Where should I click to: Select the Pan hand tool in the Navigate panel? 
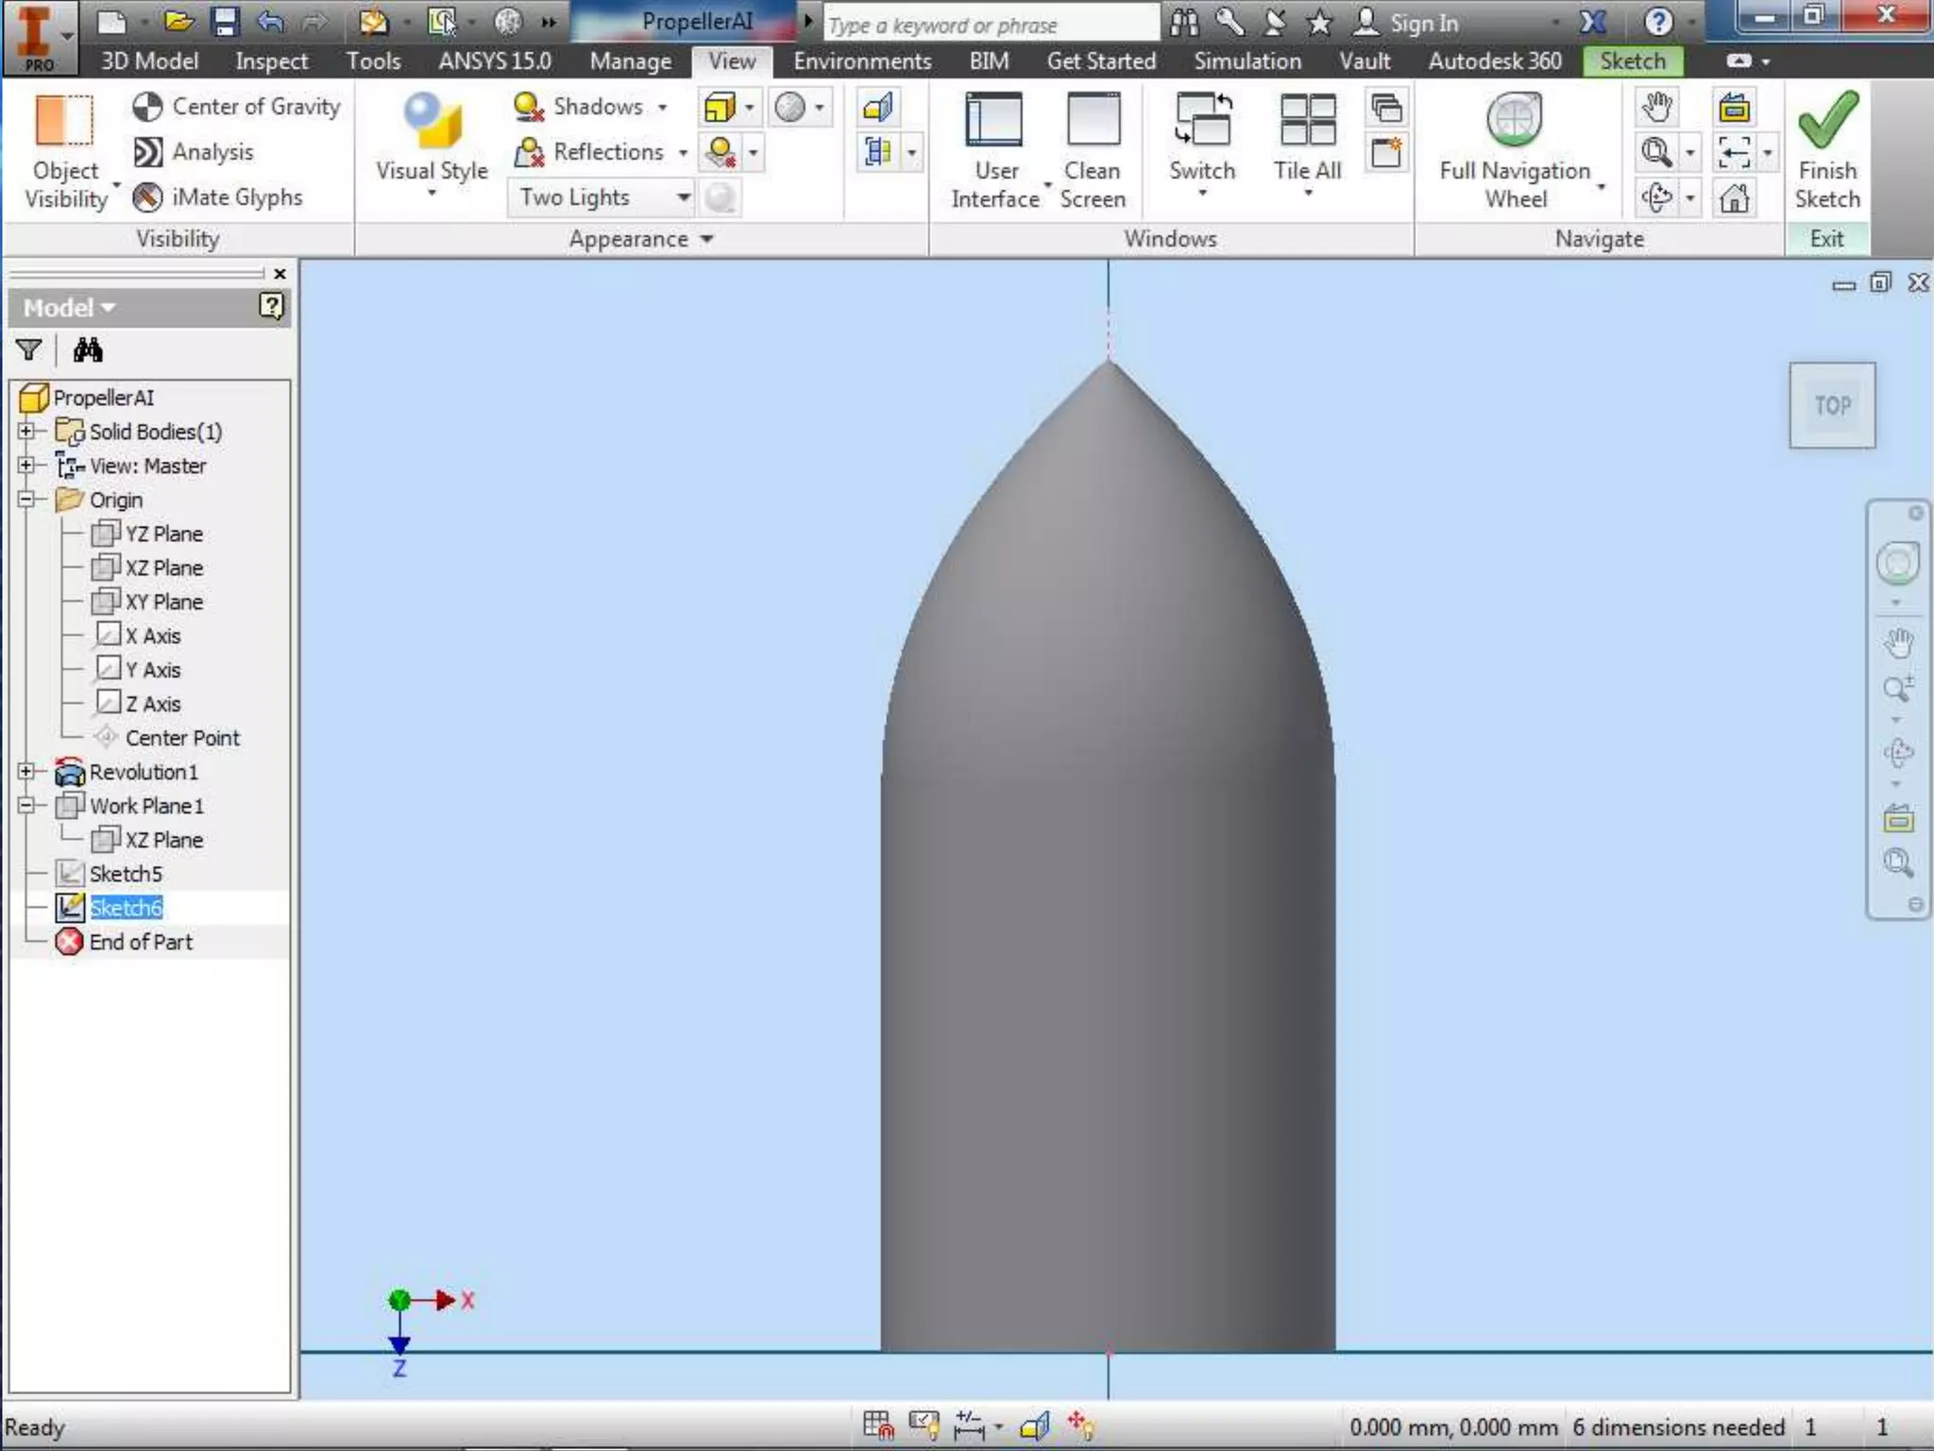click(x=1656, y=108)
